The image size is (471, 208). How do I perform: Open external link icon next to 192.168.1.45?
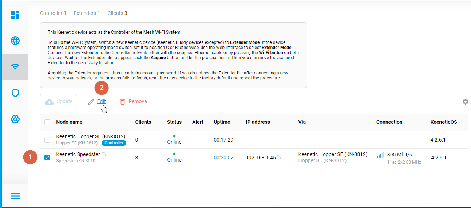pyautogui.click(x=279, y=158)
